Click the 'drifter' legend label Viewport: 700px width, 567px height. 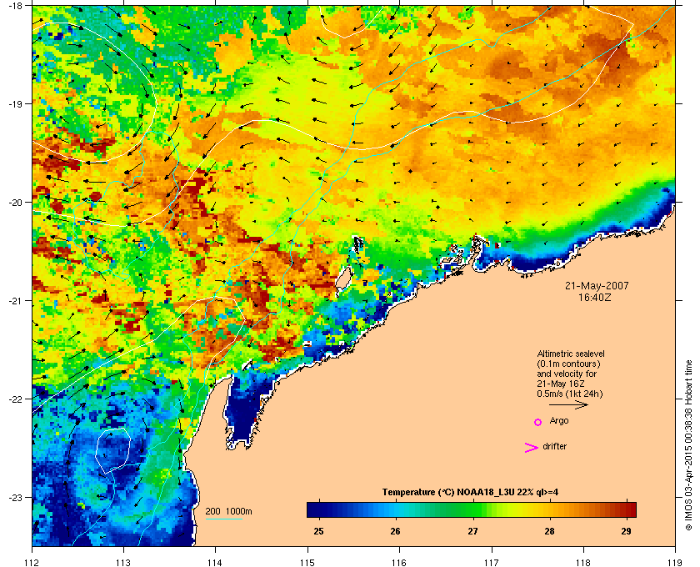(554, 446)
